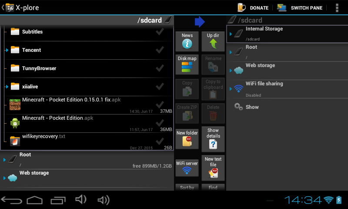
Task: Tap the Android home navigation button
Action: click(x=35, y=200)
